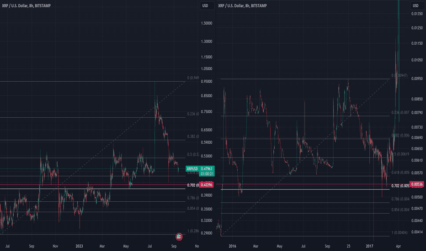426x251 pixels.
Task: Click the 0.01050 price scale label
Action: (x=417, y=60)
